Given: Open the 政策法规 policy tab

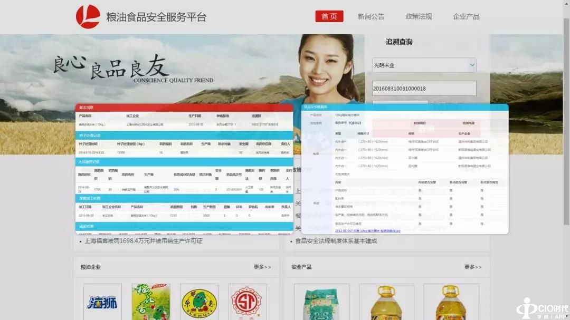Looking at the screenshot, I should [419, 16].
